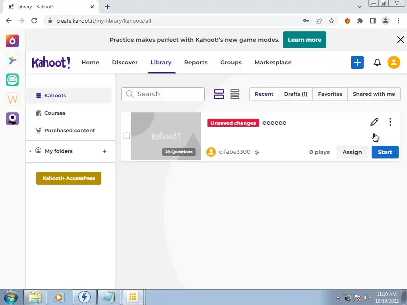Viewport: 407px width, 305px height.
Task: Click the orange W sidebar app icon
Action: pyautogui.click(x=12, y=99)
